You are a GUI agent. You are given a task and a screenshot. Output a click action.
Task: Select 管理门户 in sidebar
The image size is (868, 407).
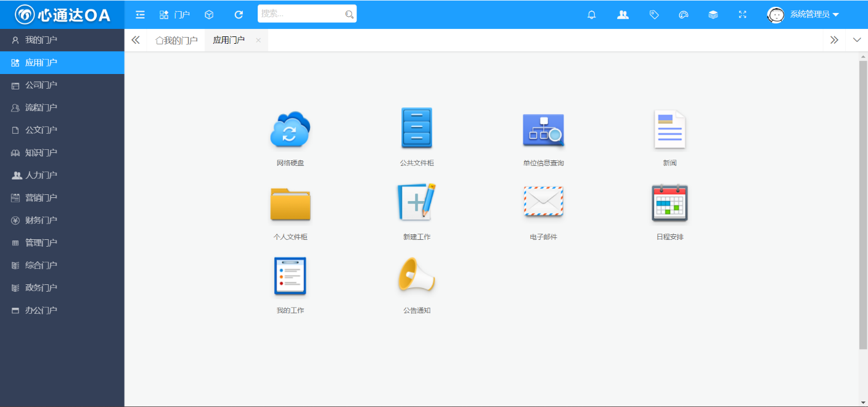pyautogui.click(x=62, y=243)
